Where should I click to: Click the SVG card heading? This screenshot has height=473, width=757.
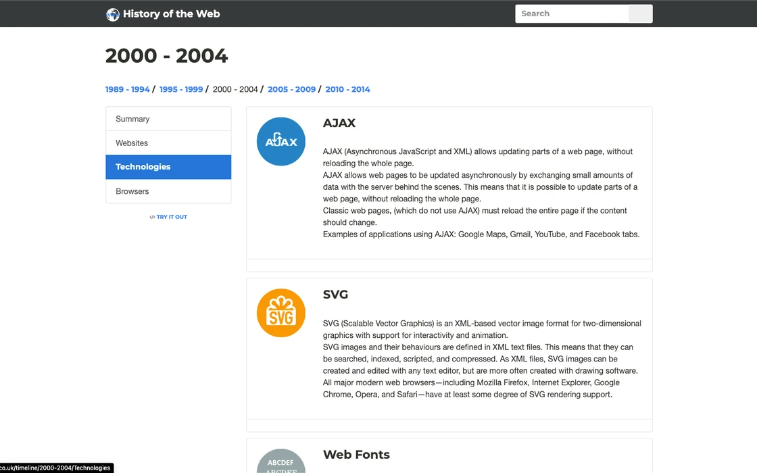click(335, 295)
